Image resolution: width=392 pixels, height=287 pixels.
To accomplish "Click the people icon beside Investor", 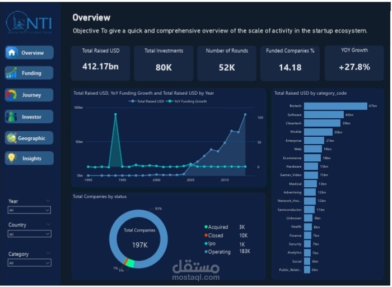I will (11, 117).
